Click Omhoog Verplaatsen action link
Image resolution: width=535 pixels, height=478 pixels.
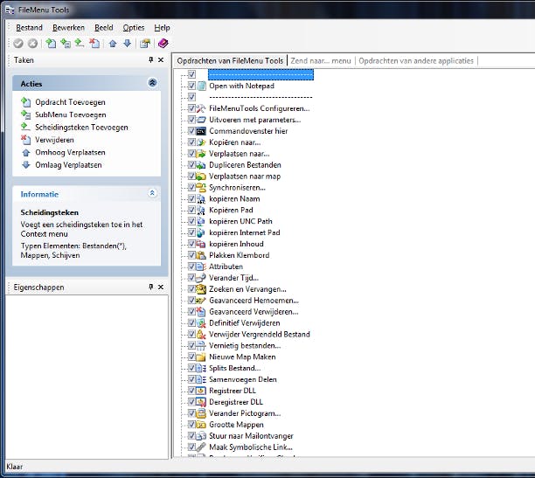[x=70, y=152]
